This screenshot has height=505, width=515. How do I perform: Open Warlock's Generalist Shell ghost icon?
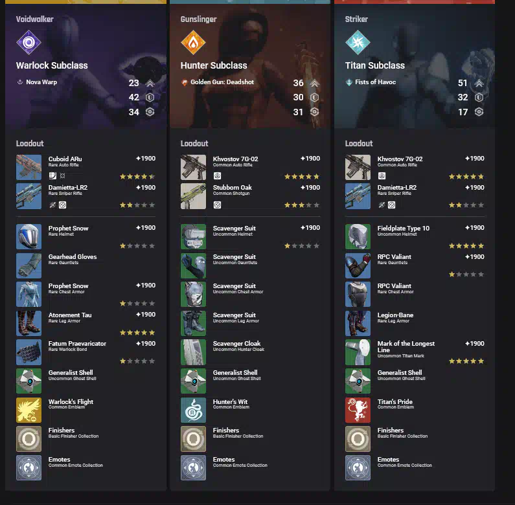29,381
